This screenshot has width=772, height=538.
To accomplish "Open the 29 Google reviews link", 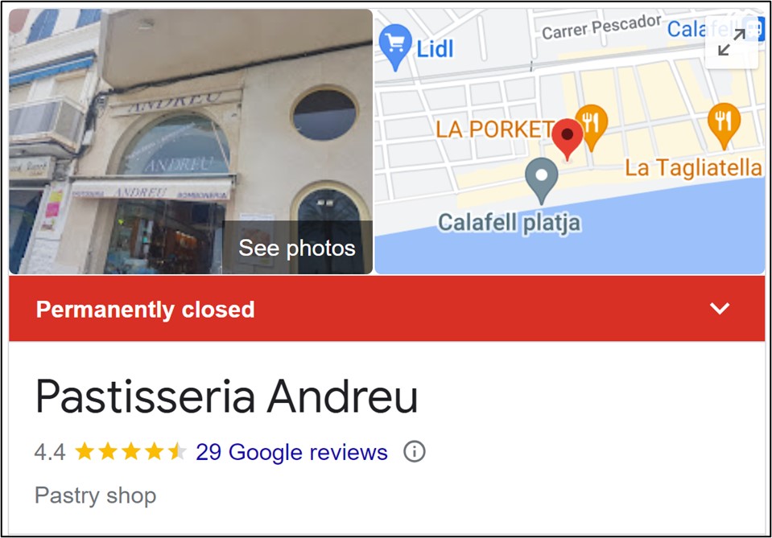I will [x=291, y=452].
